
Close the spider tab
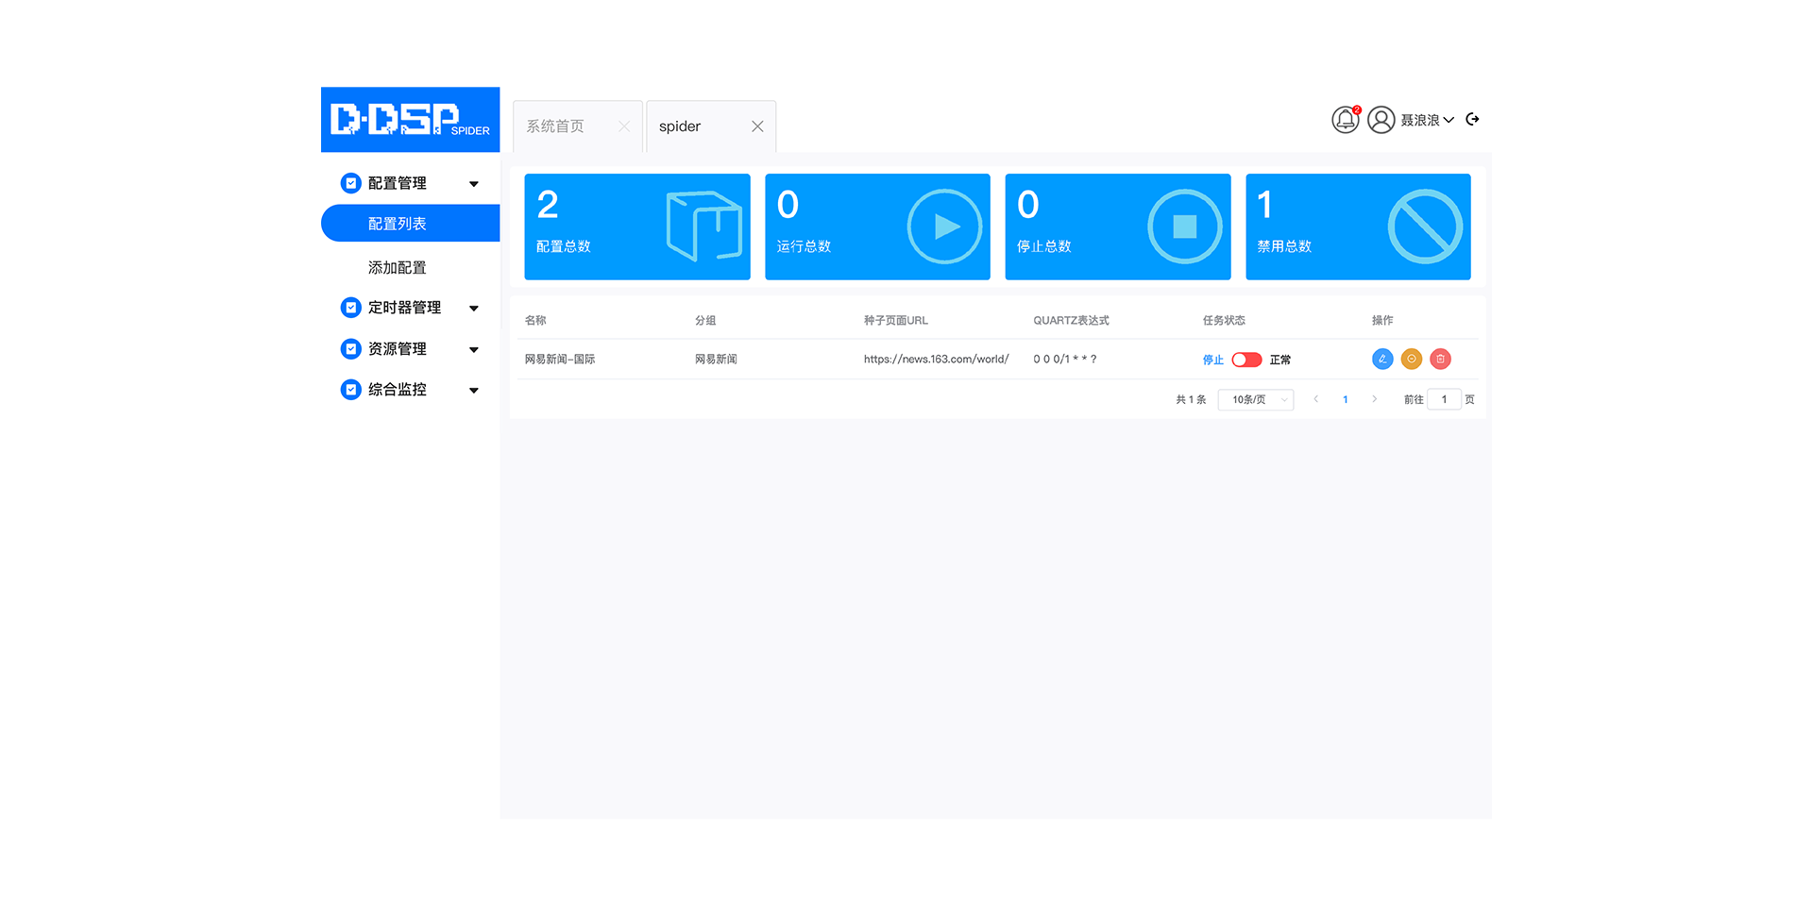[x=757, y=126]
